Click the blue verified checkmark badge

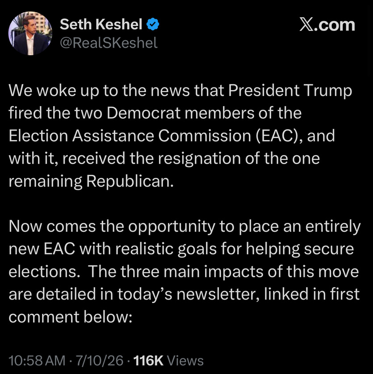pos(153,24)
